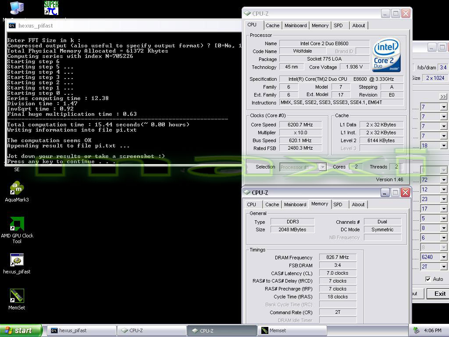
Task: Open the Mainboard tab in upper CPU-Z
Action: coord(296,25)
